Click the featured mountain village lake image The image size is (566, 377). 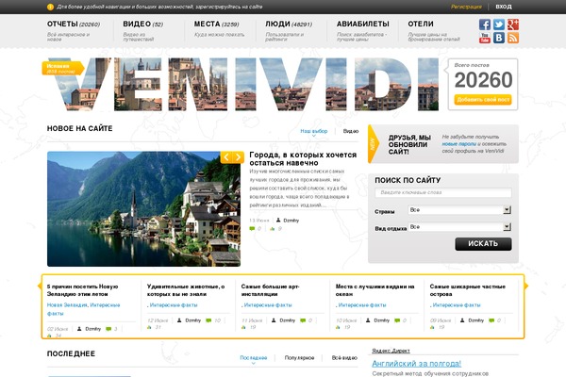pos(143,209)
